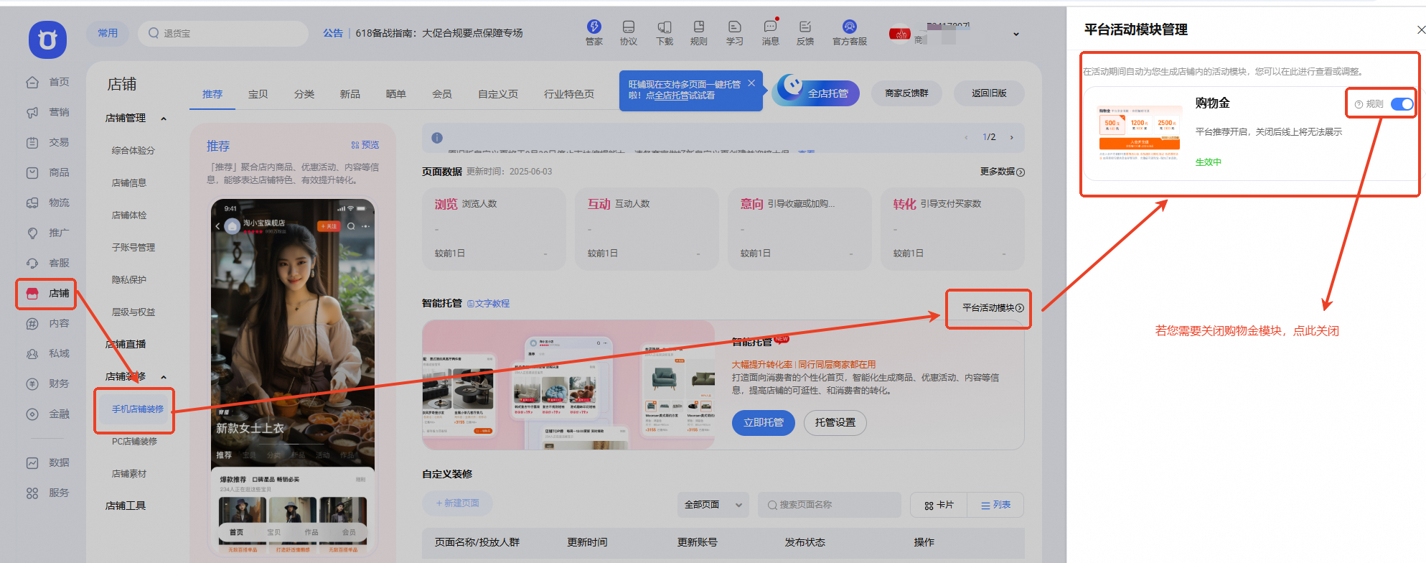The image size is (1426, 563).
Task: Open 文字教程 link
Action: click(x=488, y=304)
